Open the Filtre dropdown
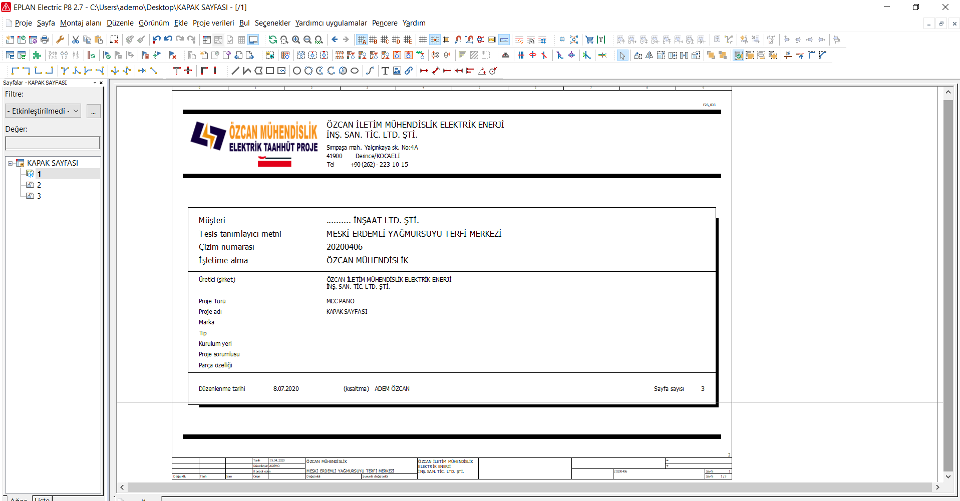Image resolution: width=960 pixels, height=501 pixels. 43,111
